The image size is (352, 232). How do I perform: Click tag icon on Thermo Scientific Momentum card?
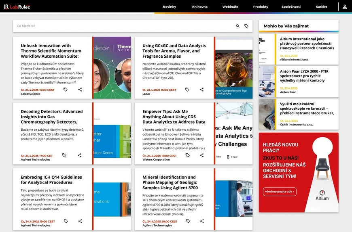65,90
